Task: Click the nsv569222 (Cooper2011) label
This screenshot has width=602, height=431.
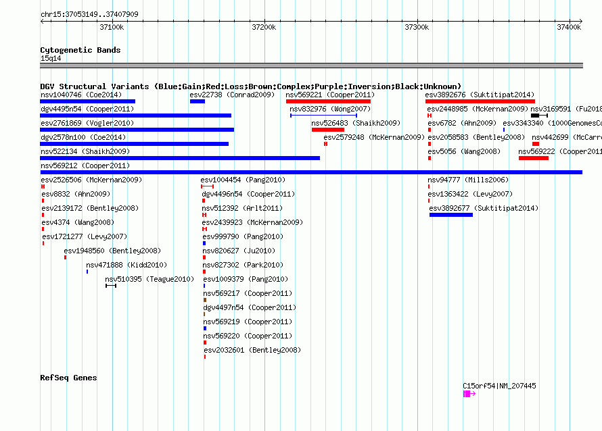Action: coord(560,151)
